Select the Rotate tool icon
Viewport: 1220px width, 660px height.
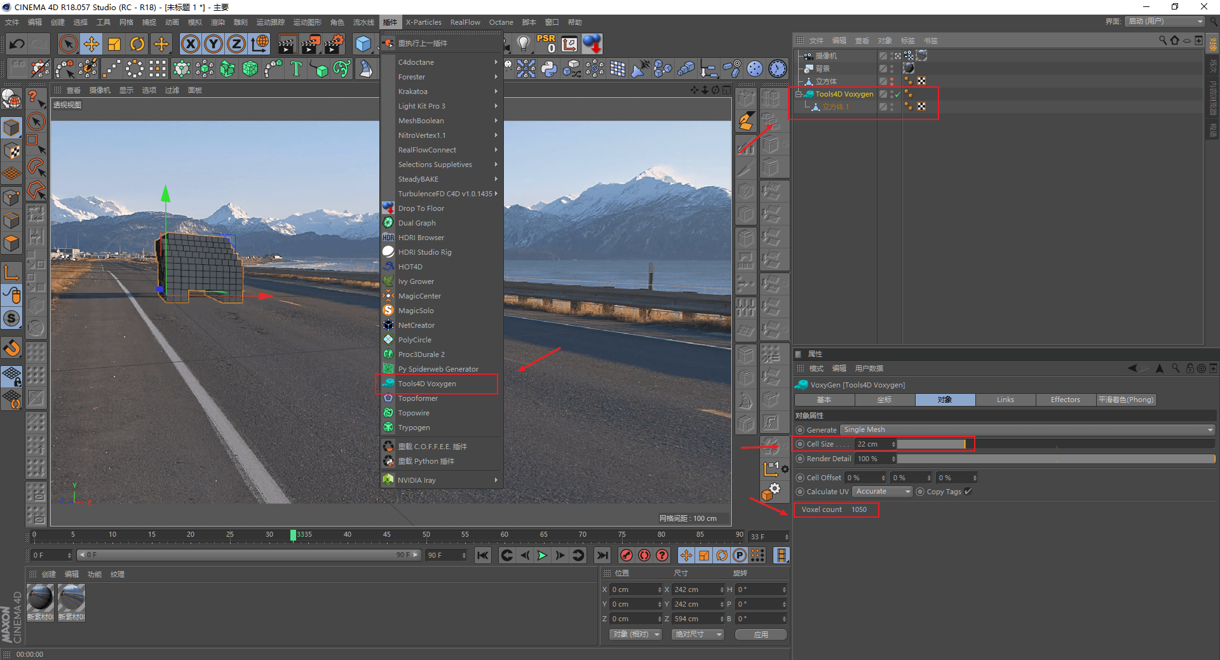pyautogui.click(x=137, y=44)
